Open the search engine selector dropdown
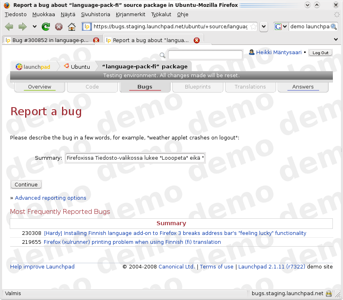 click(281, 27)
